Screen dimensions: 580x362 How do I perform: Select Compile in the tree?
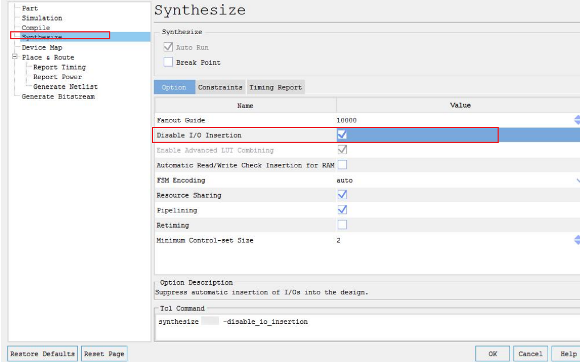coord(35,28)
